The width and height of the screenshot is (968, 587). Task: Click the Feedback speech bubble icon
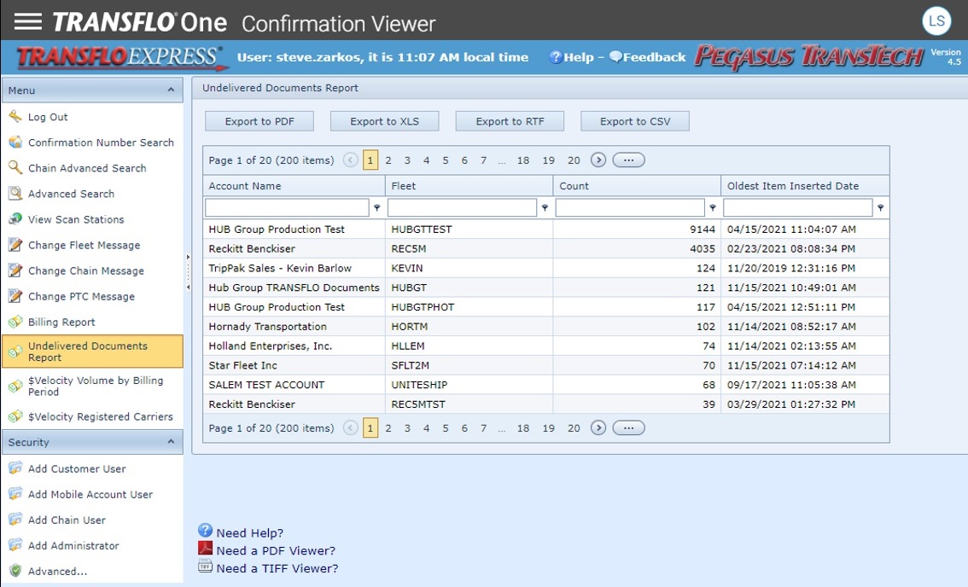615,57
